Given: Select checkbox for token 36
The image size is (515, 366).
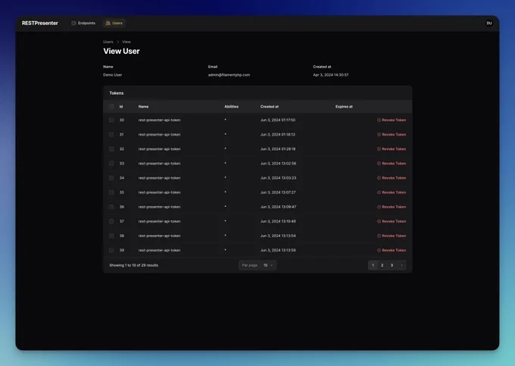Looking at the screenshot, I should (111, 207).
